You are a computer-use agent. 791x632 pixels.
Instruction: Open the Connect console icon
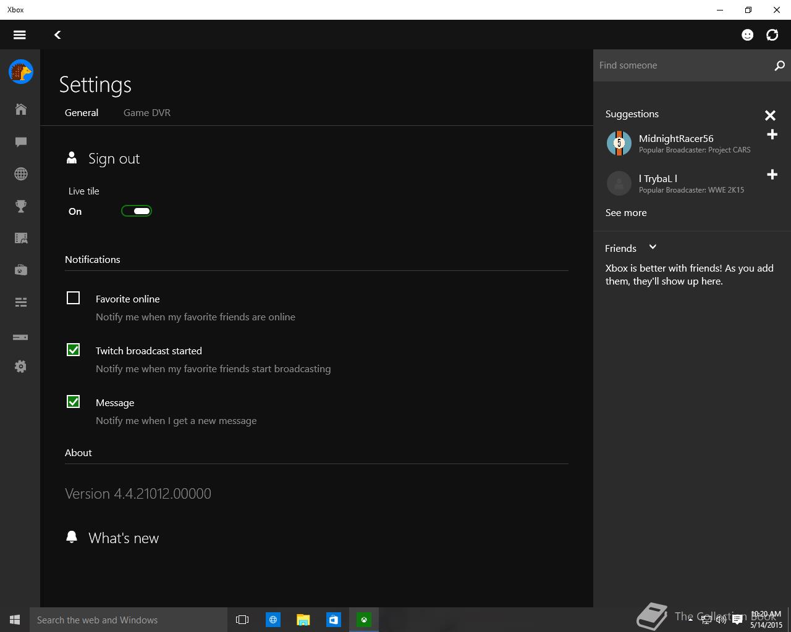(x=20, y=337)
